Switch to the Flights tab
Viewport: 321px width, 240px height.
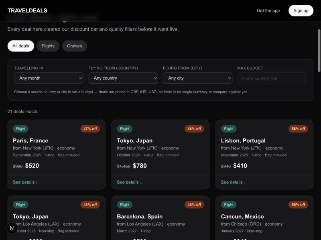[x=48, y=46]
